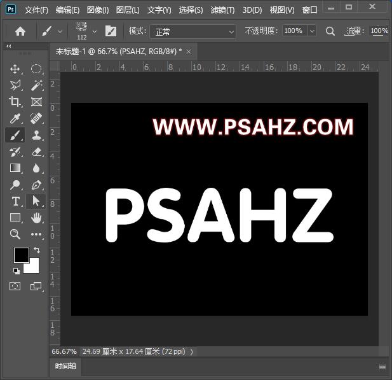
Task: Select the Polygonal Lasso tool
Action: 15,85
